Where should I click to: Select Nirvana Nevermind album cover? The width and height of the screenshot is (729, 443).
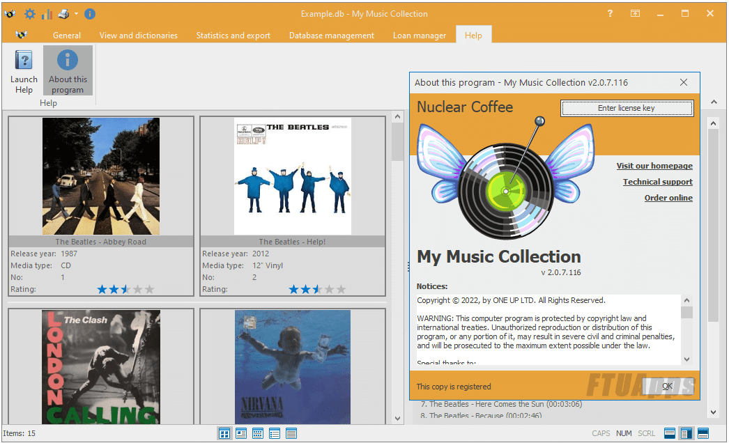[293, 367]
